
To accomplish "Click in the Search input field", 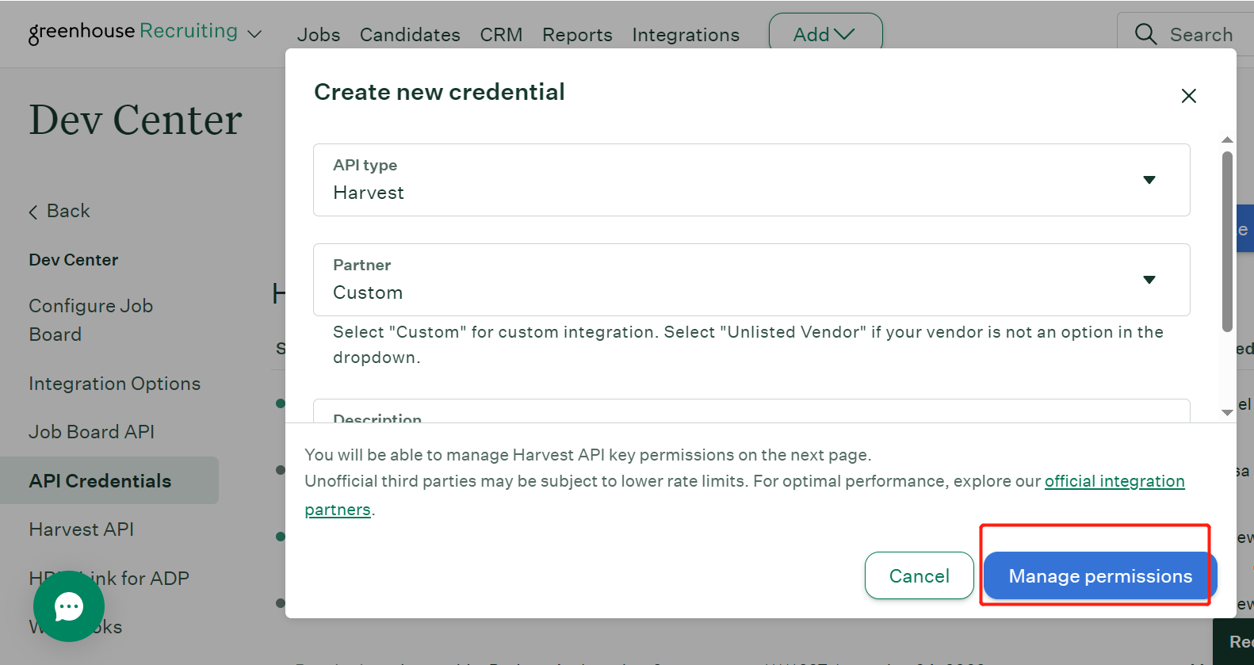I will (1202, 34).
